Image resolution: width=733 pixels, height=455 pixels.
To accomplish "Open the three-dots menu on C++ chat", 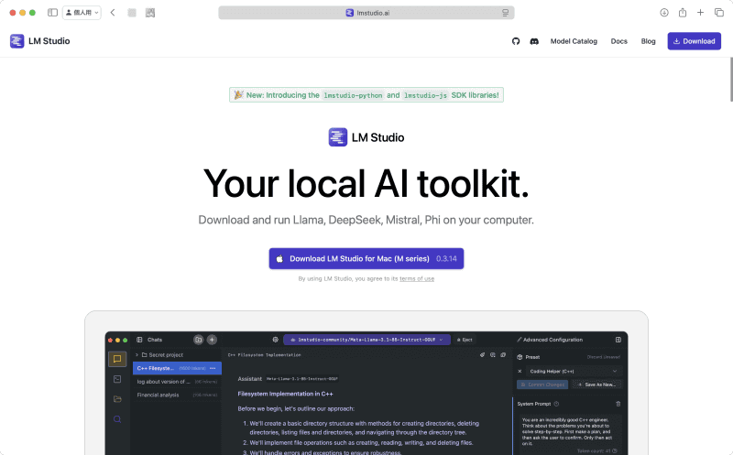I will [x=213, y=368].
